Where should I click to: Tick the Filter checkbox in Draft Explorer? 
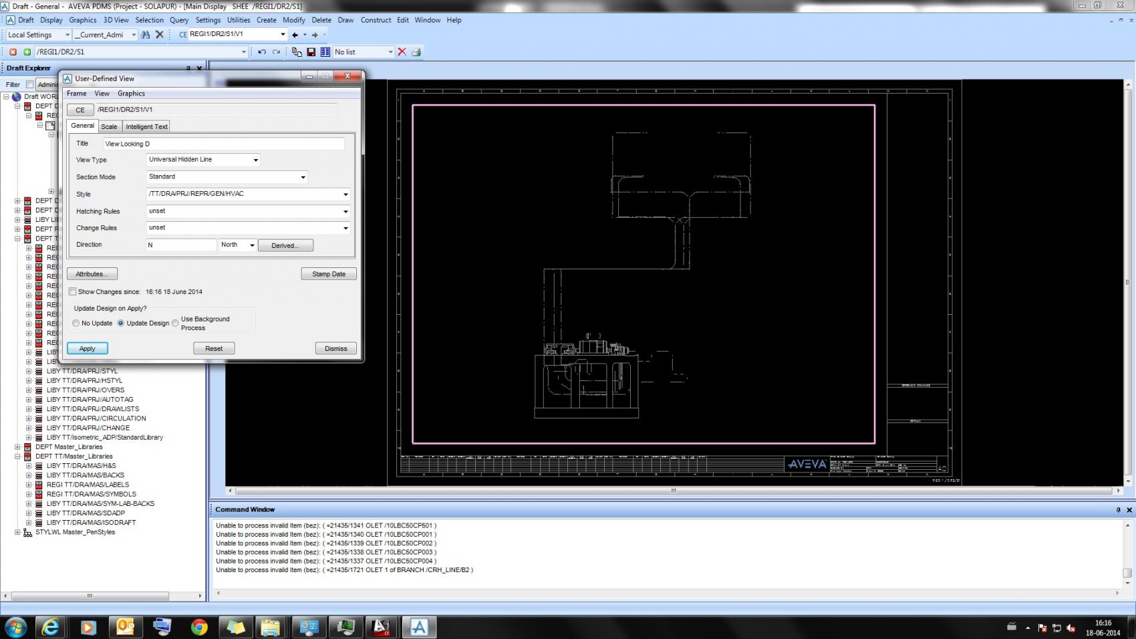pos(29,84)
